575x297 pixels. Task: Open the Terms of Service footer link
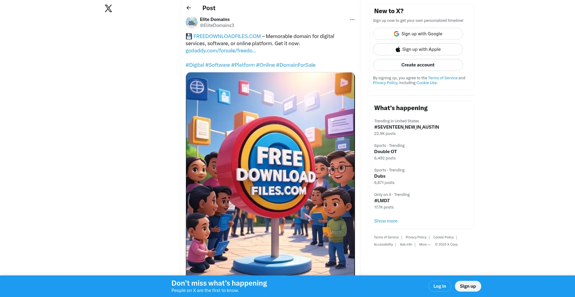point(386,237)
